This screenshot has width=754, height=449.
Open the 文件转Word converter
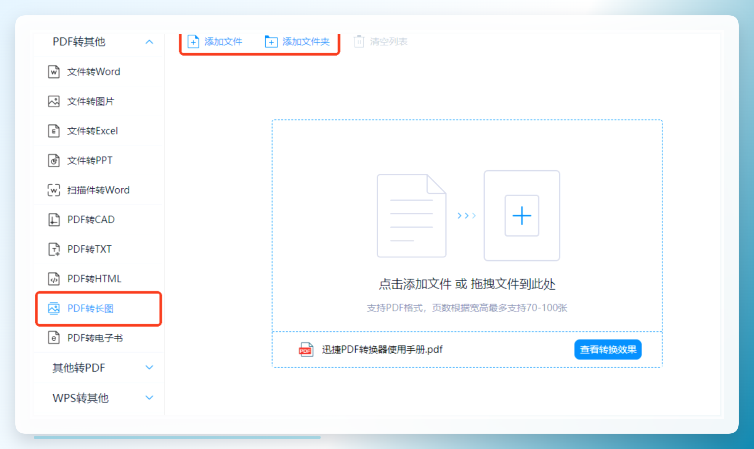click(99, 72)
